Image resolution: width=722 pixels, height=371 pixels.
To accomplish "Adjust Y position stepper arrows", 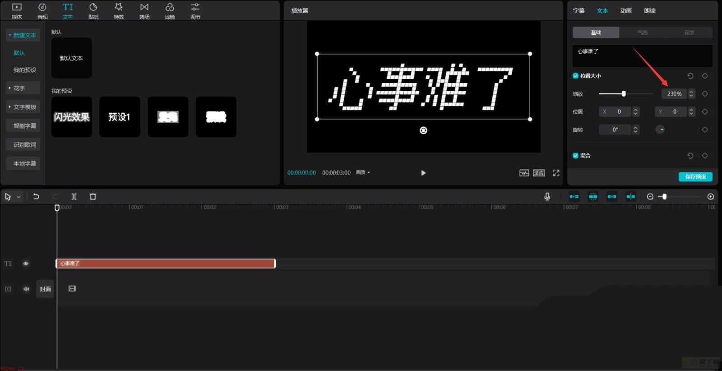I will (x=691, y=111).
